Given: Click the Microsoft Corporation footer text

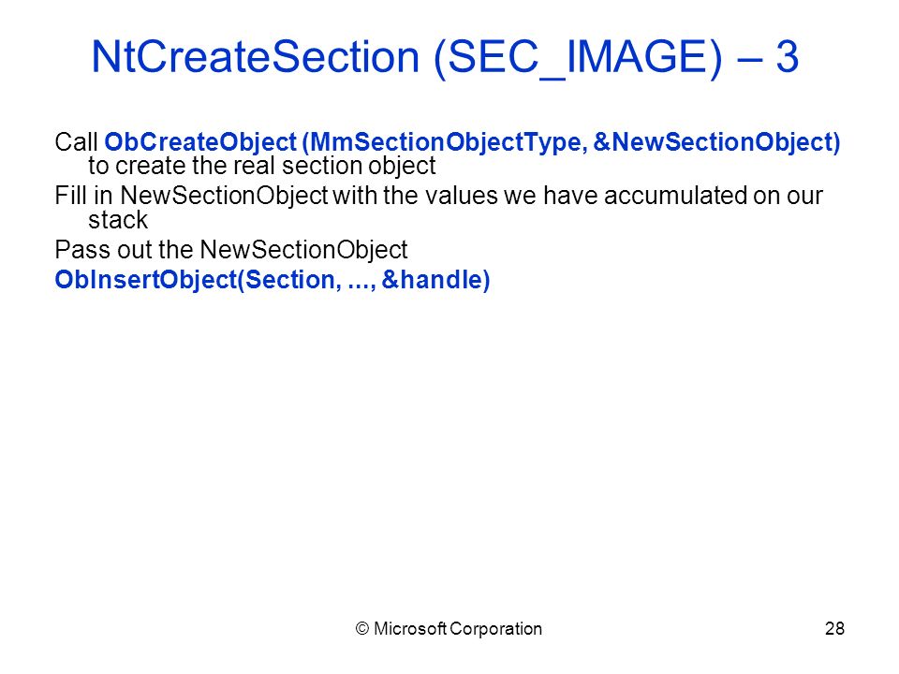Looking at the screenshot, I should coord(458,629).
